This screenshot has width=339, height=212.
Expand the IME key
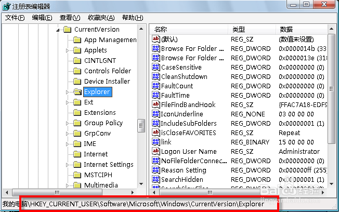click(x=67, y=144)
